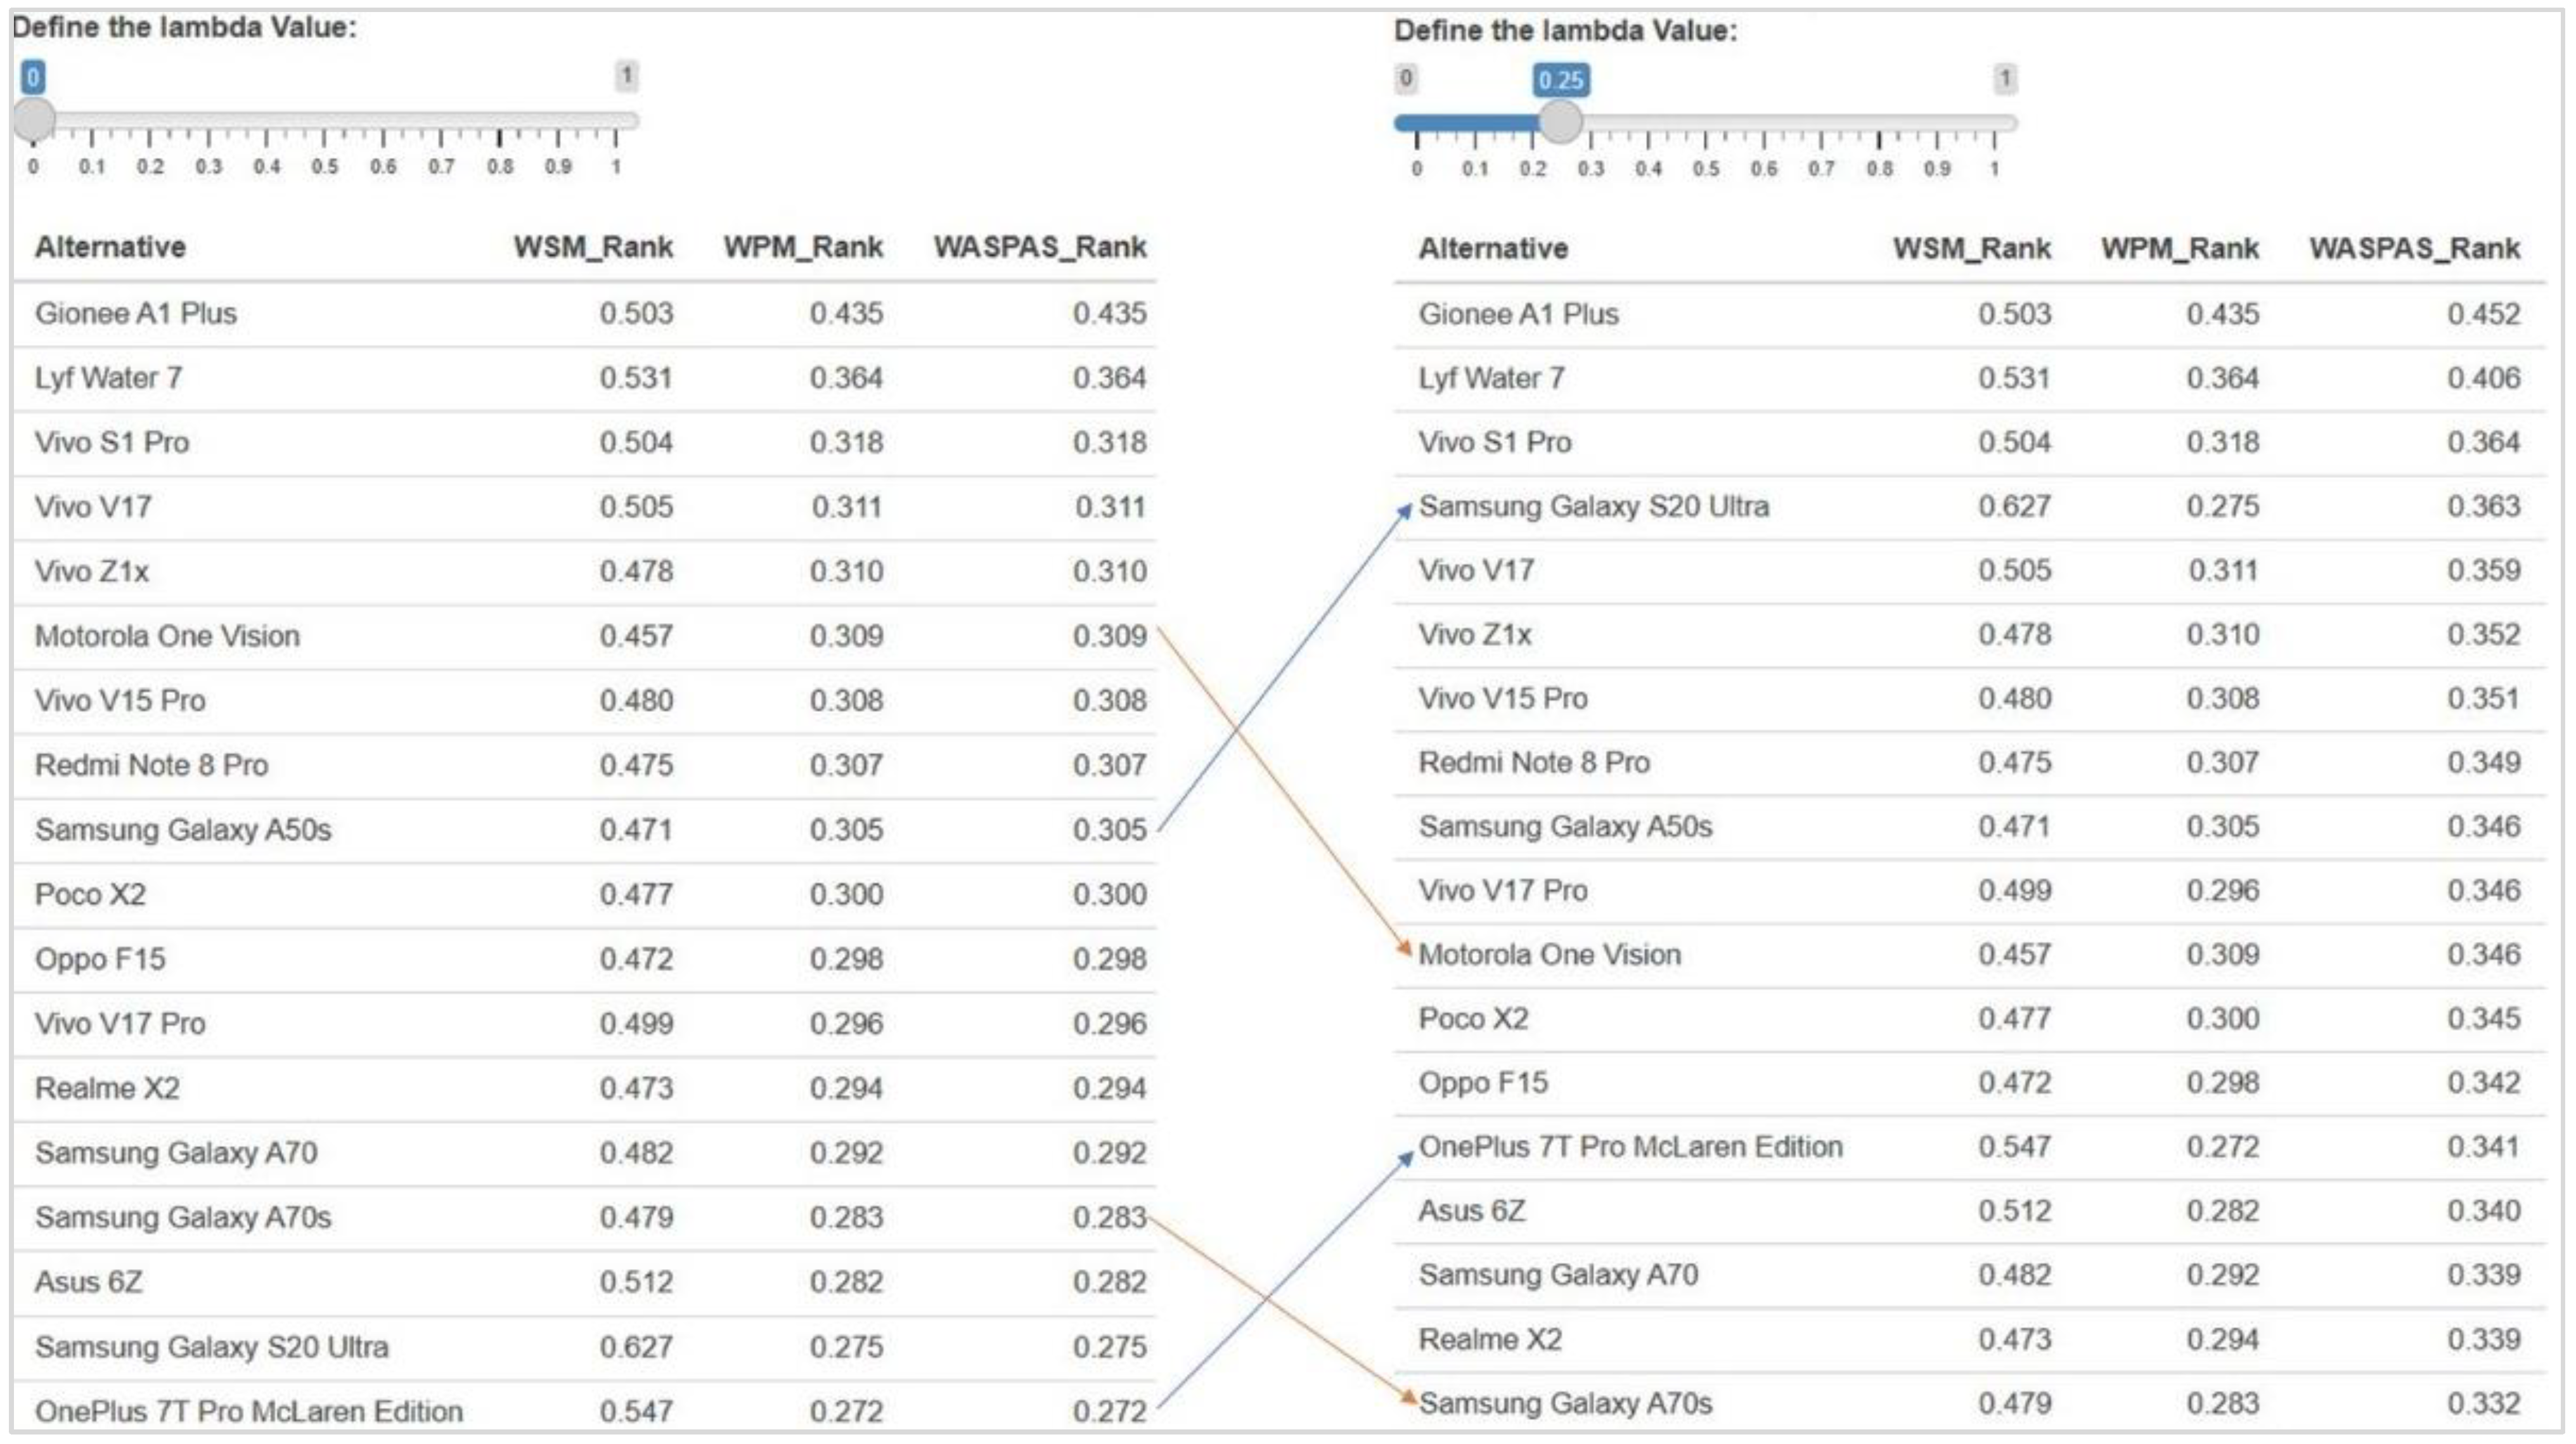Click Vivo V17 Pro row in left table
Viewport: 2576px width, 1444px height.
[x=120, y=1024]
